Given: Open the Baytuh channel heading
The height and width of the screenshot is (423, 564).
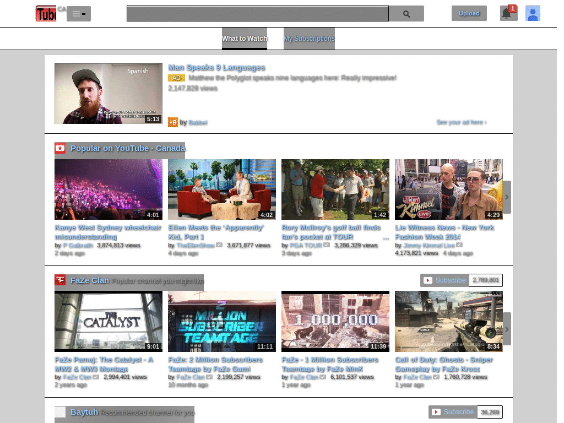Looking at the screenshot, I should [x=84, y=412].
